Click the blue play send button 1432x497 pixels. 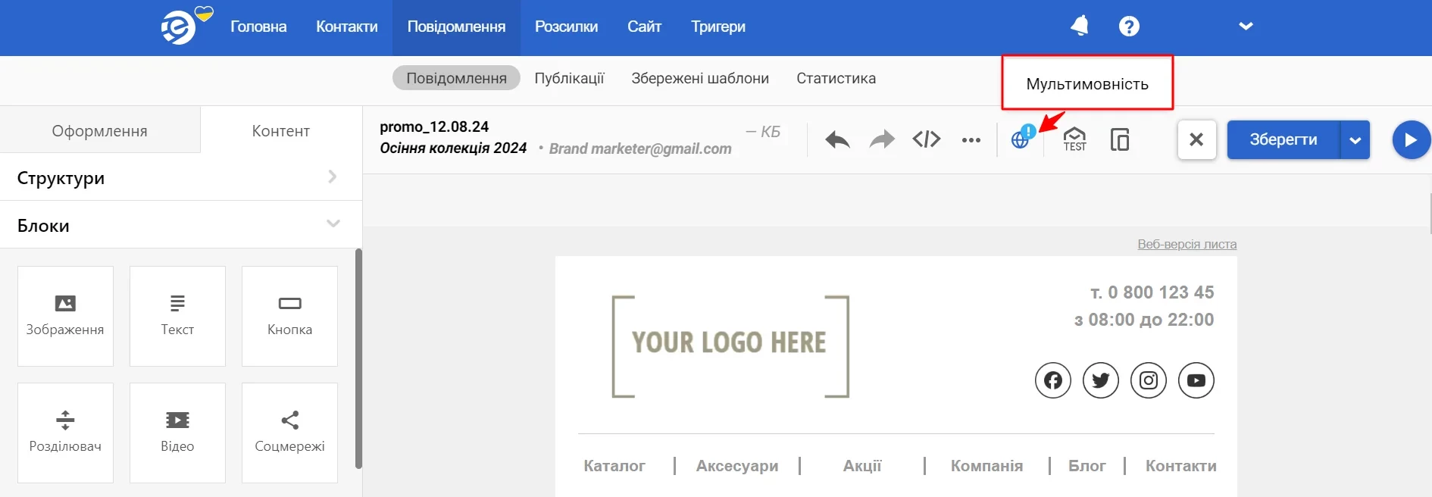1411,139
